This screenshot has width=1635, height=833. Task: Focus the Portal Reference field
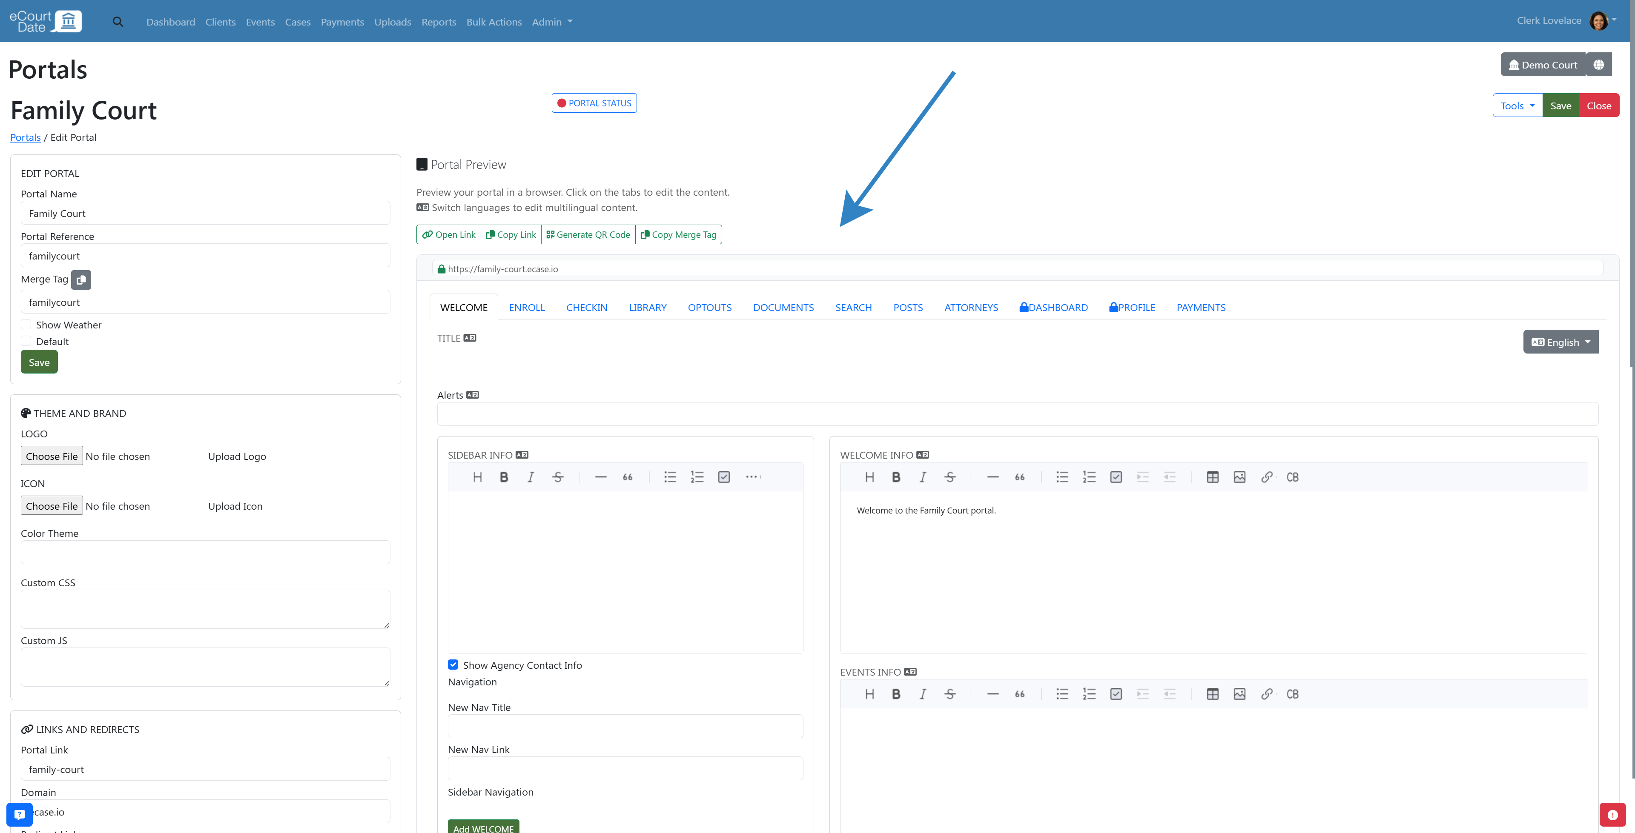pos(206,256)
